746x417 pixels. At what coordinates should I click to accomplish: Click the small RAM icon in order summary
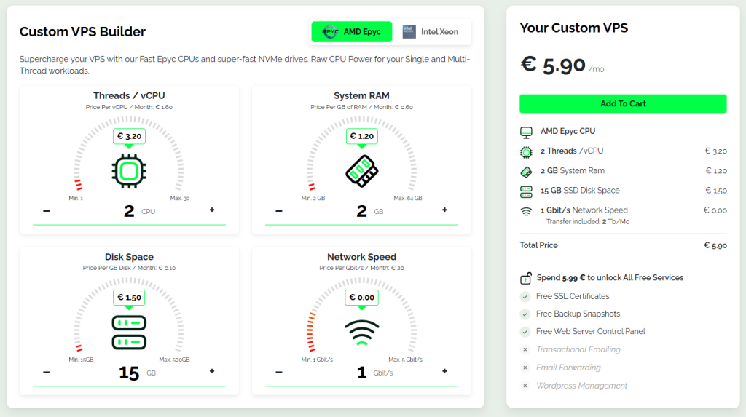526,171
